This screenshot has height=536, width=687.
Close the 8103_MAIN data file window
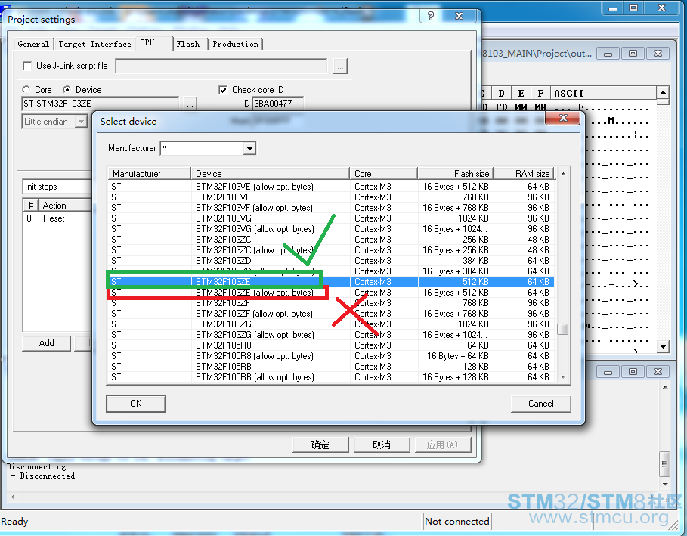[658, 54]
